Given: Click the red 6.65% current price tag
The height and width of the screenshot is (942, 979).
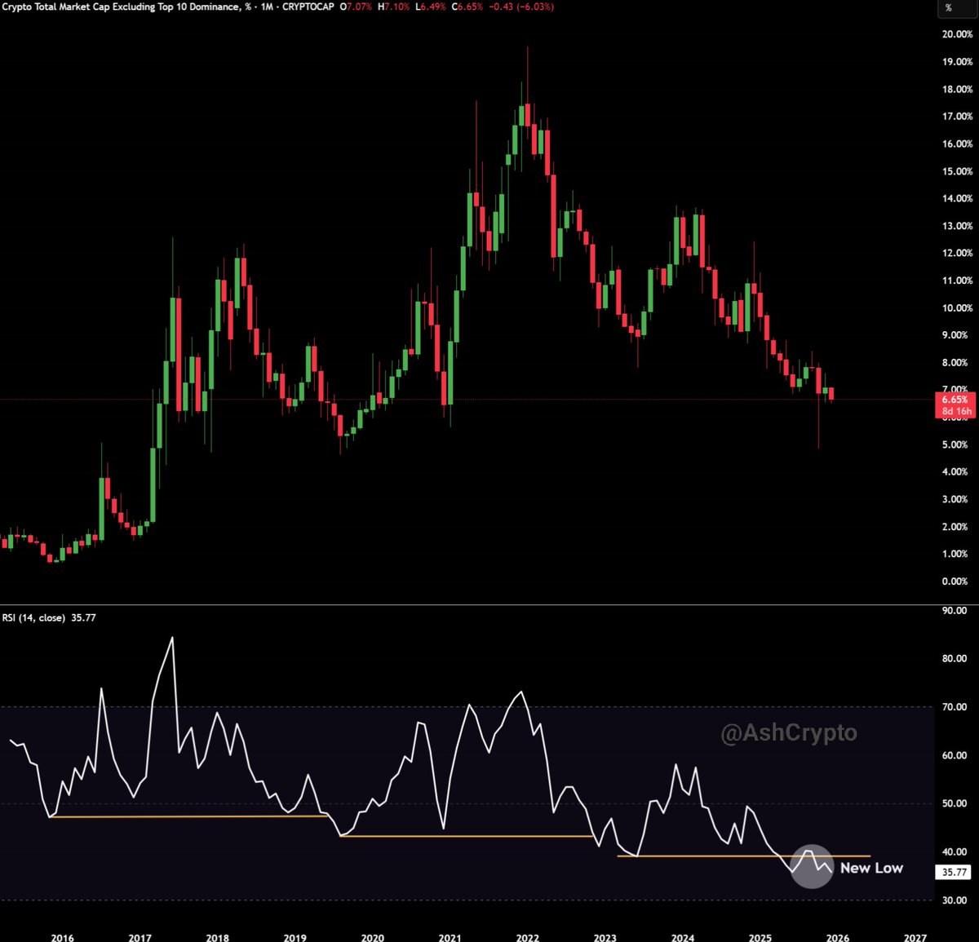Looking at the screenshot, I should pos(955,400).
